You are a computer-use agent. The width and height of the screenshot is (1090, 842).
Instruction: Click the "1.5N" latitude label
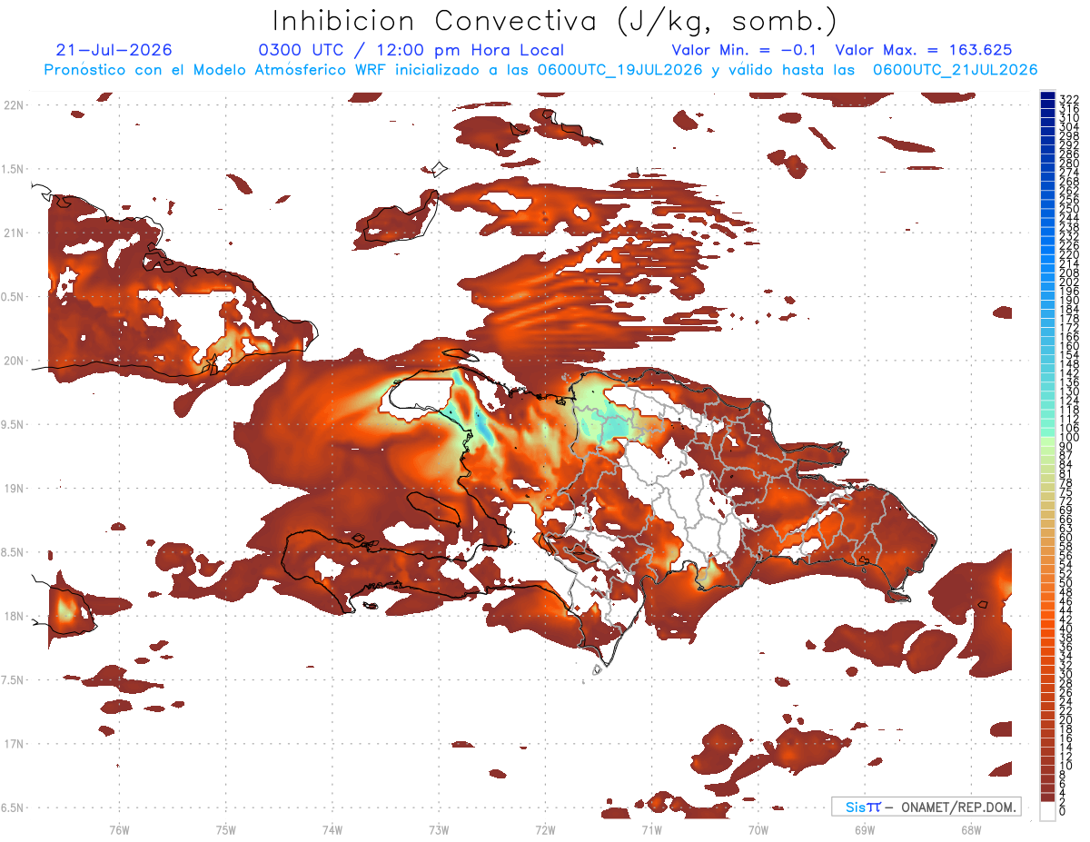(14, 170)
